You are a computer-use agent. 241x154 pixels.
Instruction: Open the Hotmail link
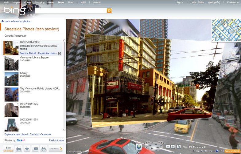[x=96, y=2]
